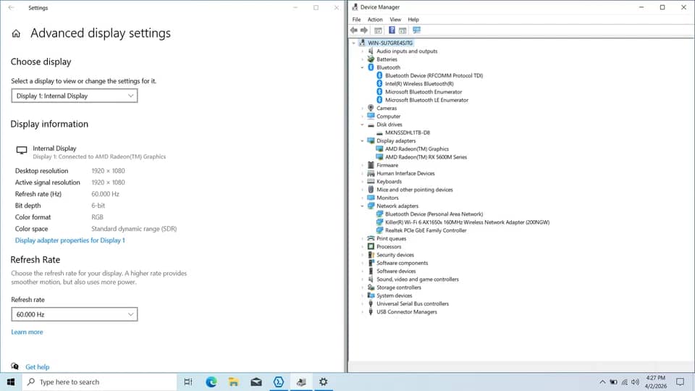Select Universal Serial Bus controllers
The height and width of the screenshot is (391, 695).
tap(413, 304)
